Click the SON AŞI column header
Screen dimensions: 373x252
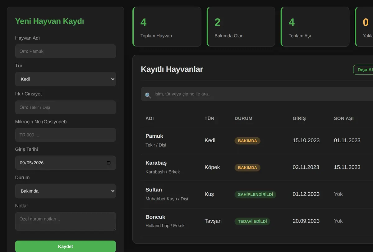[x=344, y=118]
